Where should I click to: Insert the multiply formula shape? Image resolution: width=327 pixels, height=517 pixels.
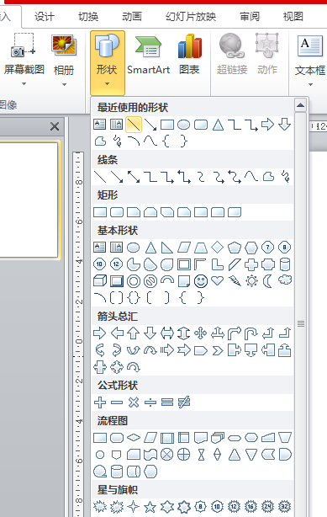[x=134, y=402]
